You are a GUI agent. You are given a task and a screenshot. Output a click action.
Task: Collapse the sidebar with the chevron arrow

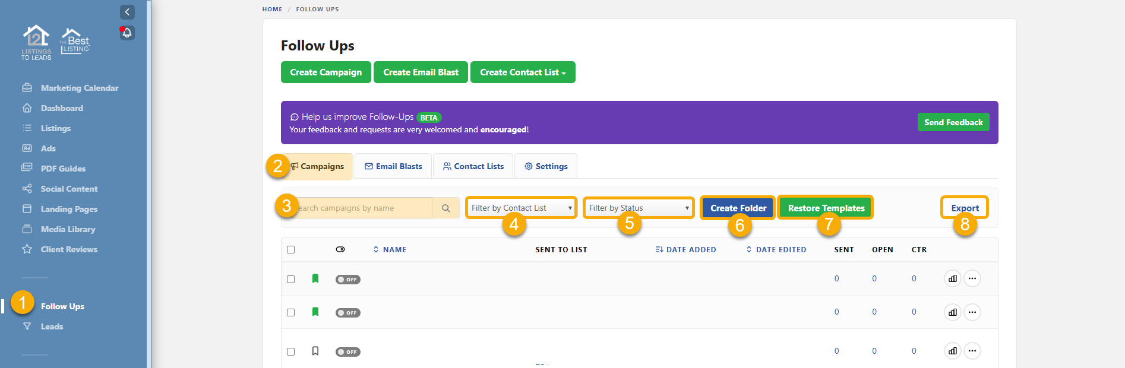(x=127, y=12)
